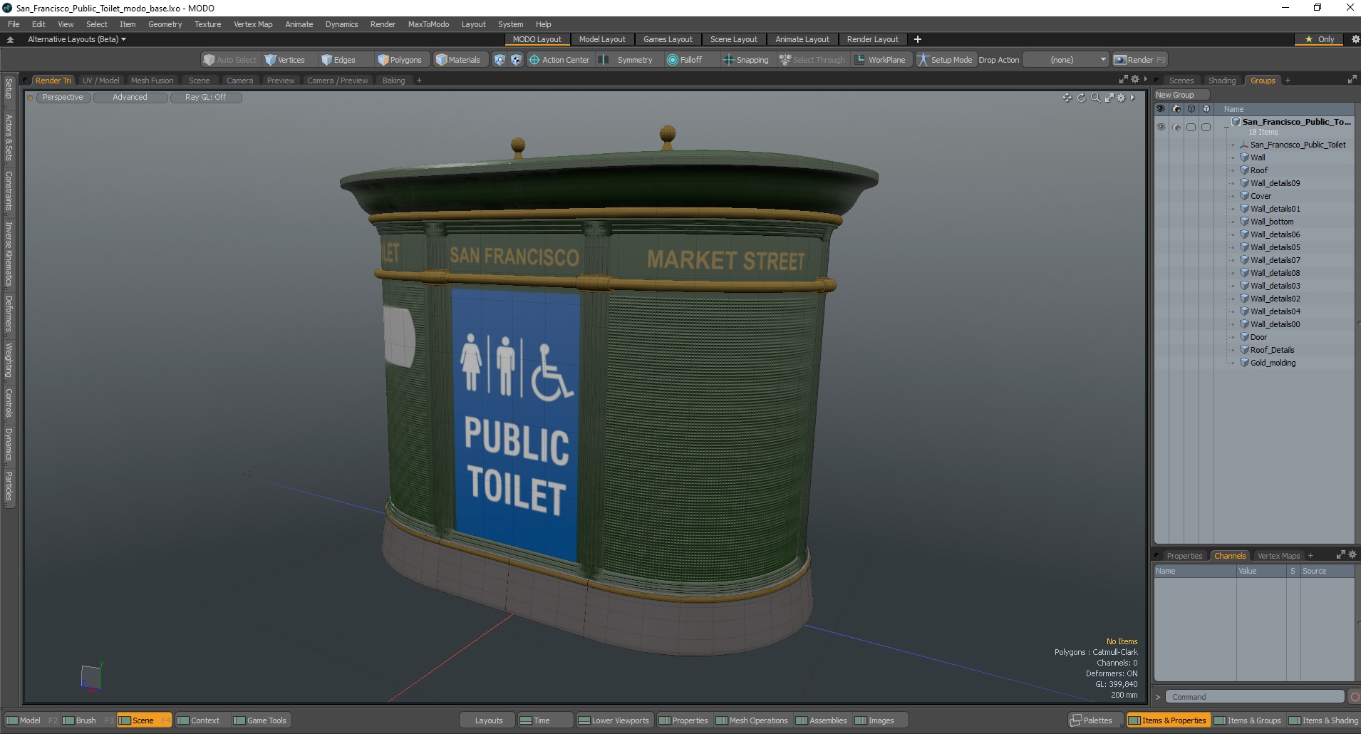Click the first selection-convert cube icon
This screenshot has height=734, width=1361.
pos(500,60)
